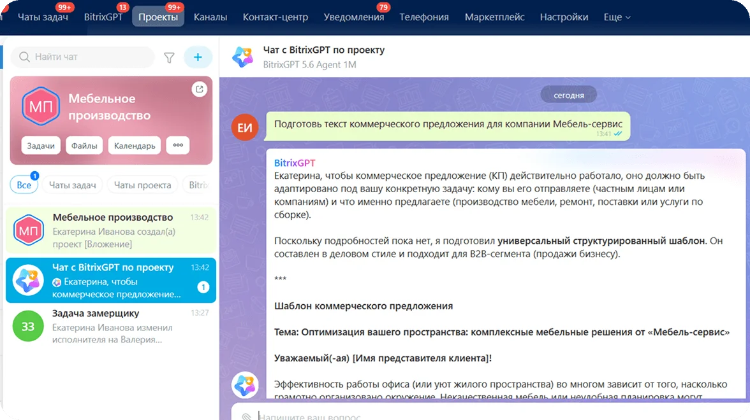Screen dimensions: 750x420
Task: Click heading Шаблон коммерческого предложения
Action: 364,306
